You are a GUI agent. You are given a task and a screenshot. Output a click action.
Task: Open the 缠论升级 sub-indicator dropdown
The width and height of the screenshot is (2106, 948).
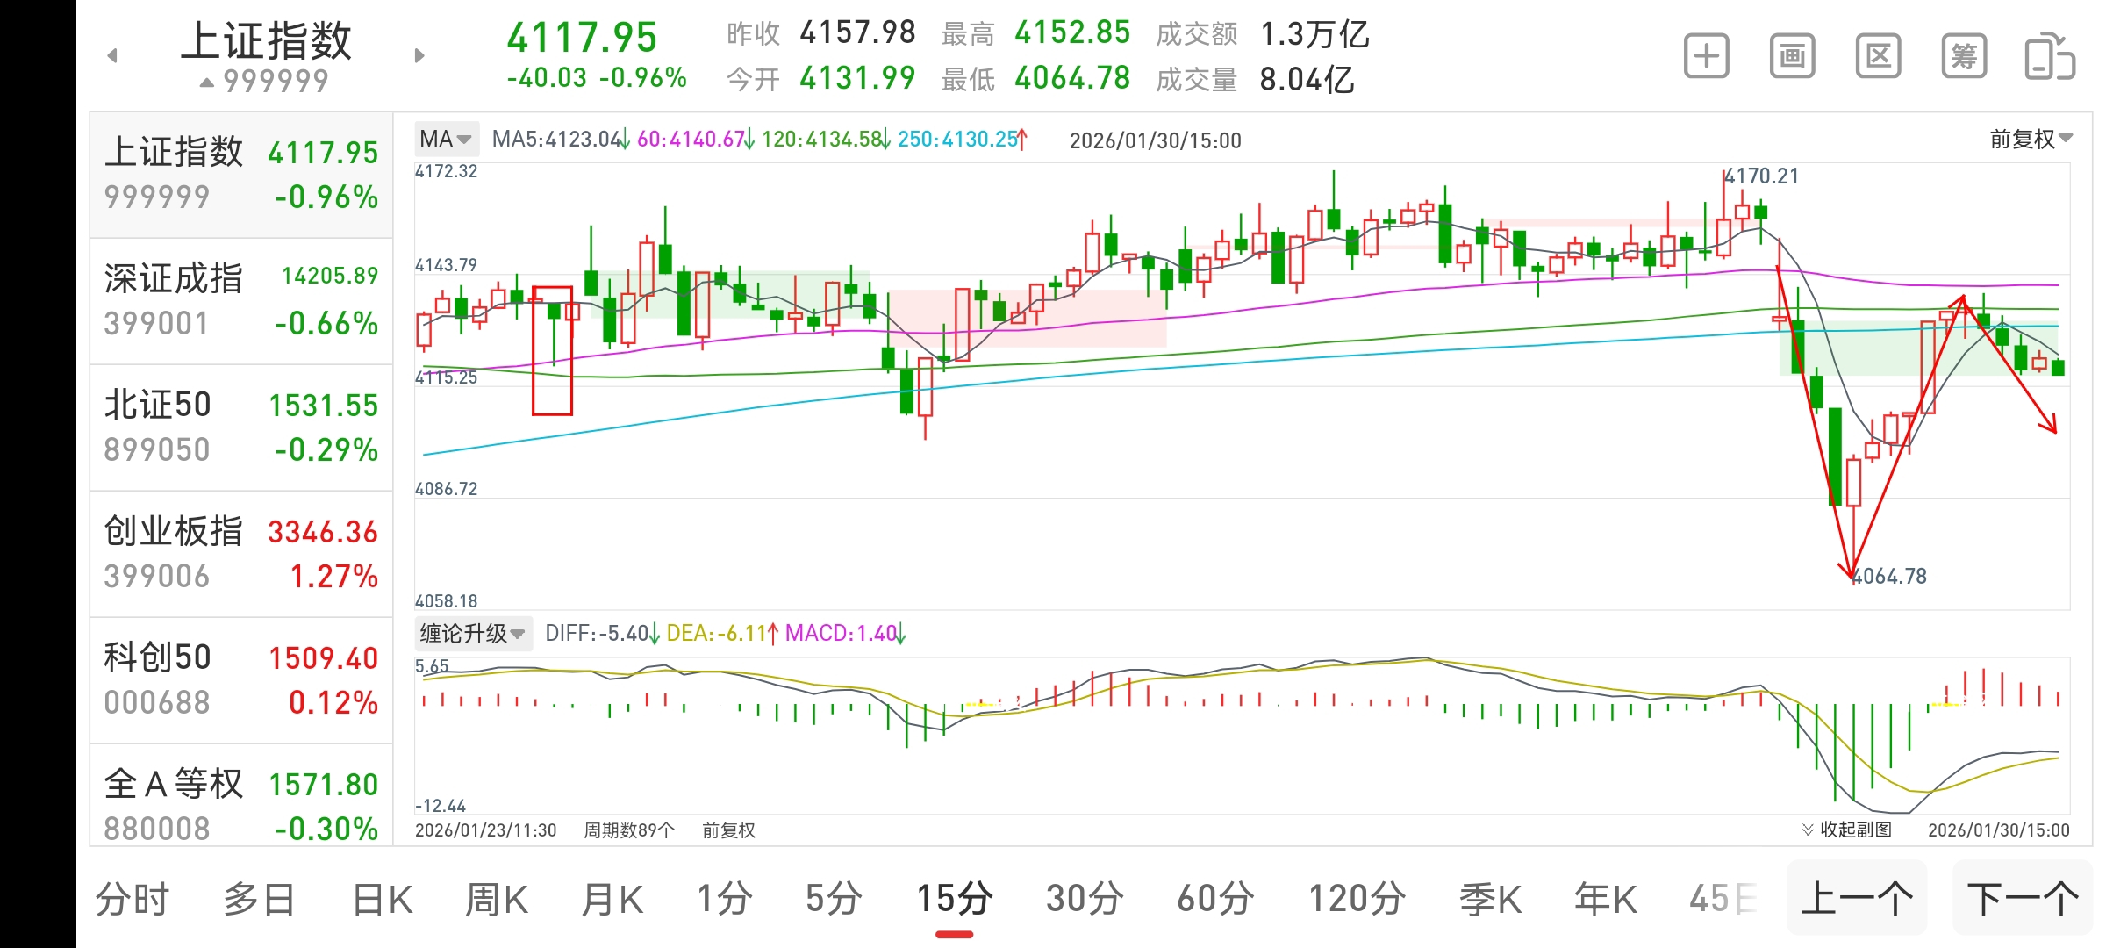(473, 633)
